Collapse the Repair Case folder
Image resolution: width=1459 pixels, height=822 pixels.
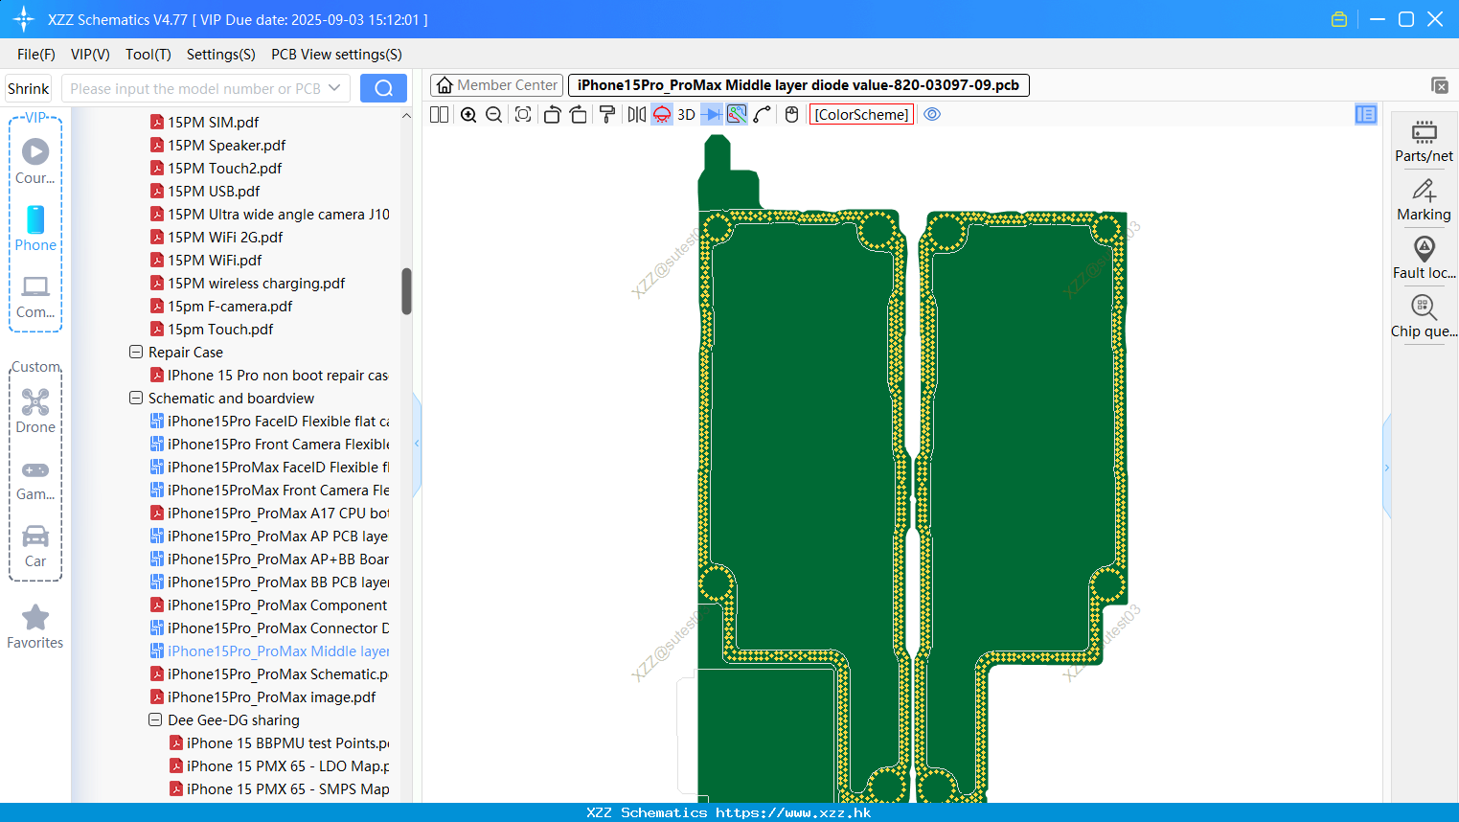coord(136,352)
